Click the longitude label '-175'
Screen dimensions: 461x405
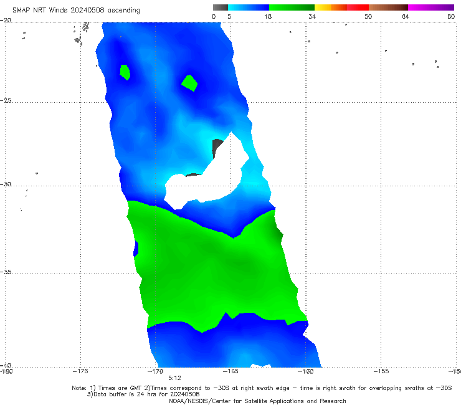[80, 371]
